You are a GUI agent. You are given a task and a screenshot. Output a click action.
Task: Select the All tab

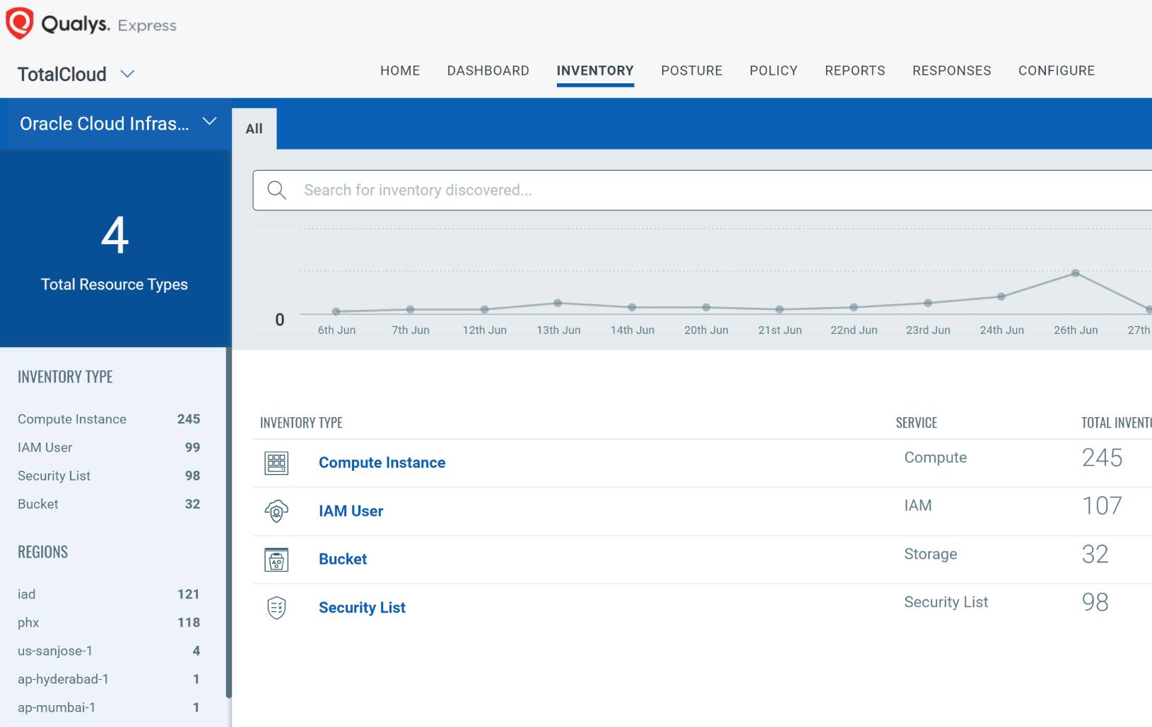[254, 128]
